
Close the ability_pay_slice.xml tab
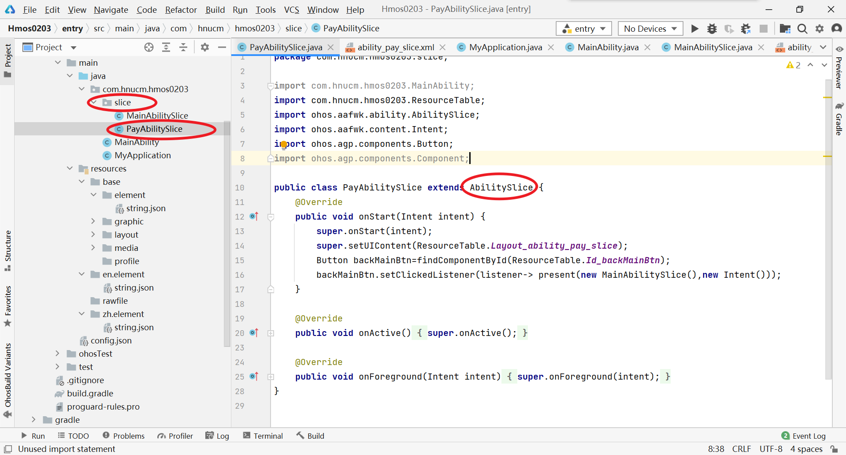[x=443, y=47]
